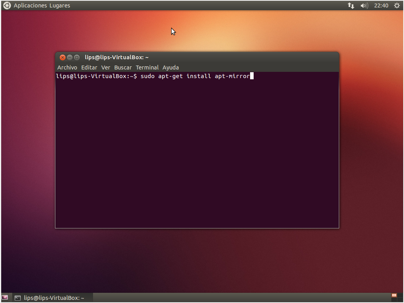This screenshot has width=404, height=303.
Task: Maximize the terminal window
Action: 77,57
